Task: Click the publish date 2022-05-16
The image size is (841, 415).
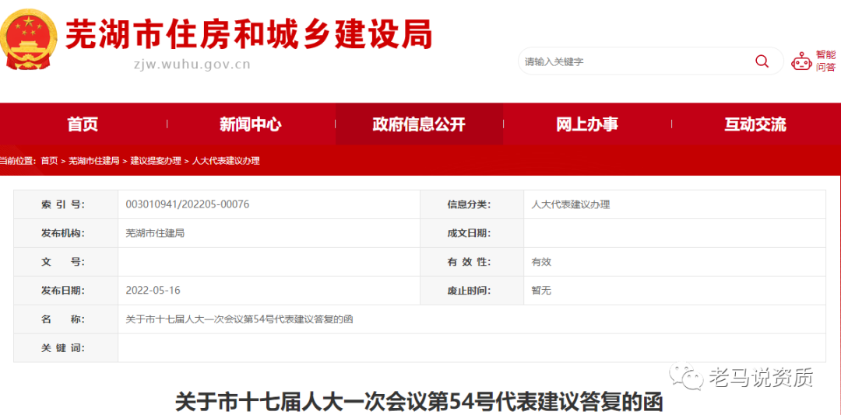Action: 153,291
